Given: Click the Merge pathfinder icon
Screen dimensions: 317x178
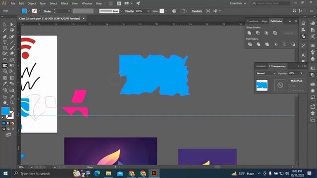Looking at the screenshot, I should (267, 44).
